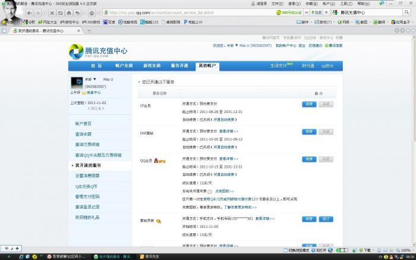
Task: Open the 查看(V) menu
Action: (295, 4)
